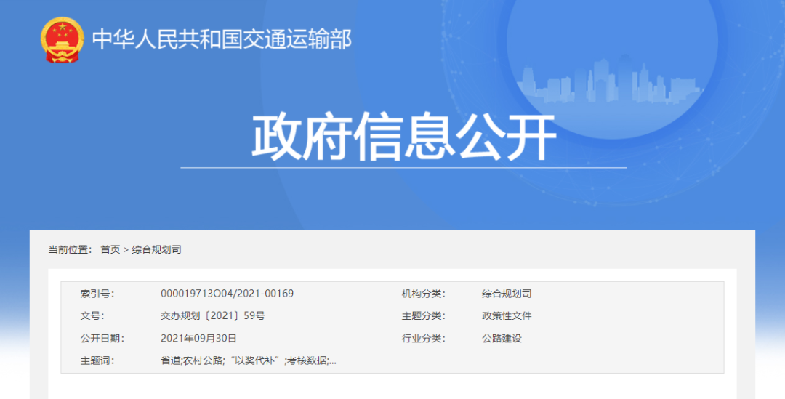Open the 首页 breadcrumb link

pos(110,249)
